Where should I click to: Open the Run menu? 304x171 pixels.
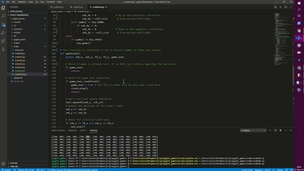(42, 2)
